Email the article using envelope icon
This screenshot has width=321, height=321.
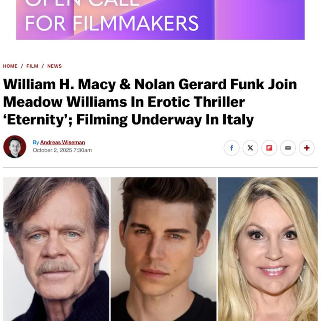point(288,148)
